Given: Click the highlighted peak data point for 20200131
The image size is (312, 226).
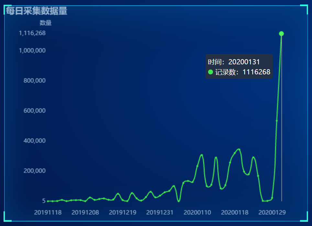Looking at the screenshot, I should (x=281, y=34).
